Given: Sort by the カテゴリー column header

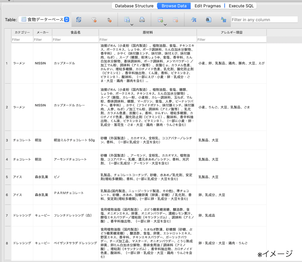Looking at the screenshot, I should click(22, 32).
